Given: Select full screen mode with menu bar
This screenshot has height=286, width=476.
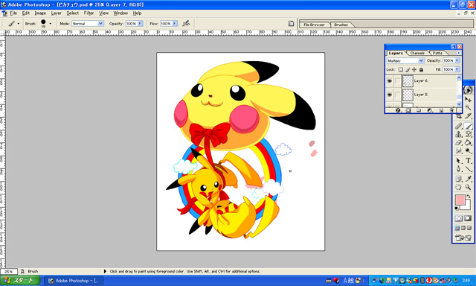Looking at the screenshot, I should 463,228.
